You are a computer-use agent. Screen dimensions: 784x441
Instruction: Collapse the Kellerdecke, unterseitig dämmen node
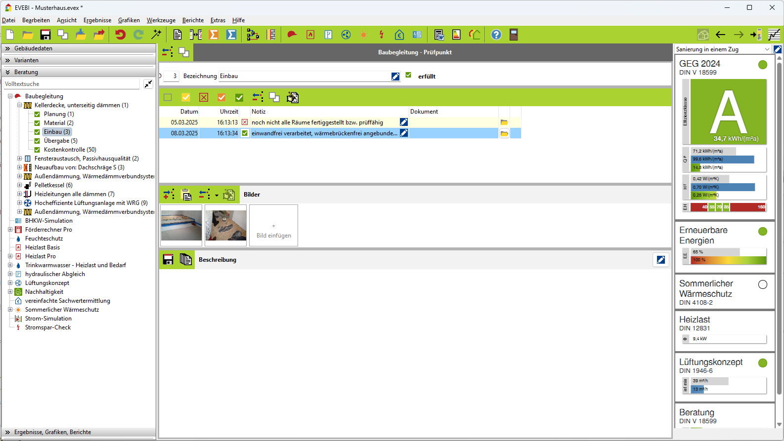[x=20, y=105]
